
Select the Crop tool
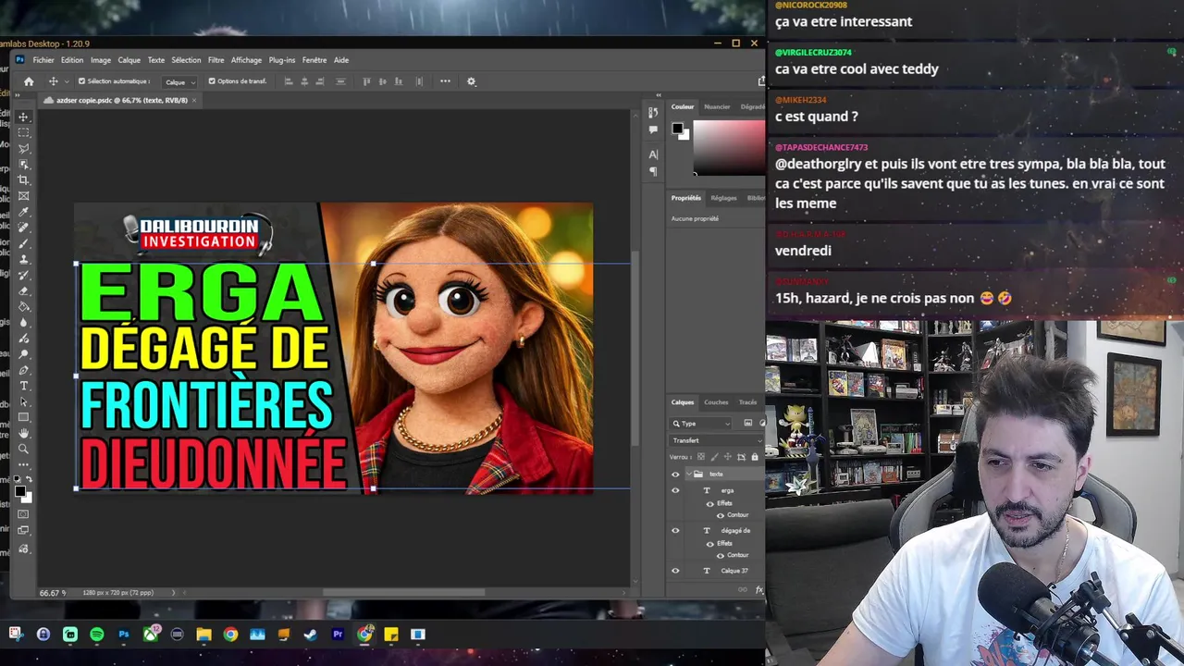pyautogui.click(x=24, y=180)
